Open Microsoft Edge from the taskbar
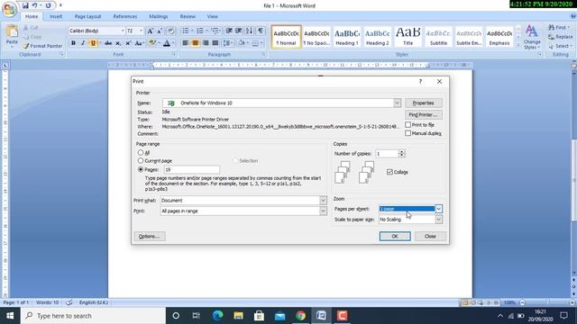The width and height of the screenshot is (577, 324). pyautogui.click(x=217, y=316)
